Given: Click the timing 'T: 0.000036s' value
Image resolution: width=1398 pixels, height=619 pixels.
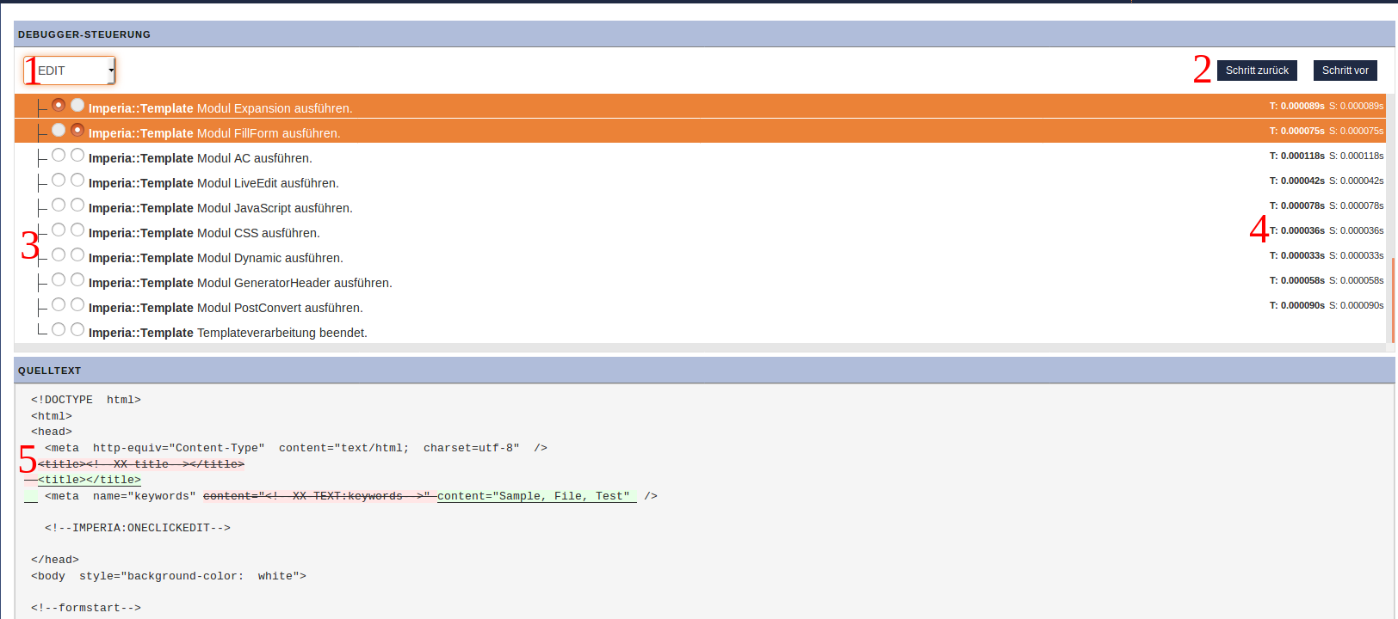Looking at the screenshot, I should (x=1296, y=230).
